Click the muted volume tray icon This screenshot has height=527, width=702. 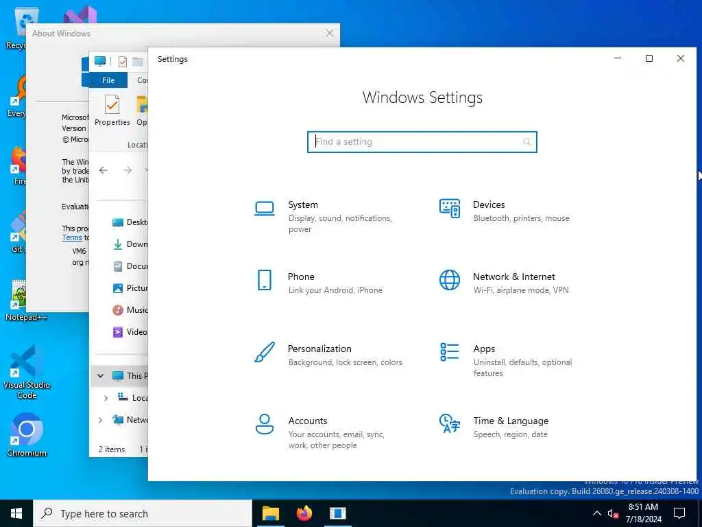point(613,513)
